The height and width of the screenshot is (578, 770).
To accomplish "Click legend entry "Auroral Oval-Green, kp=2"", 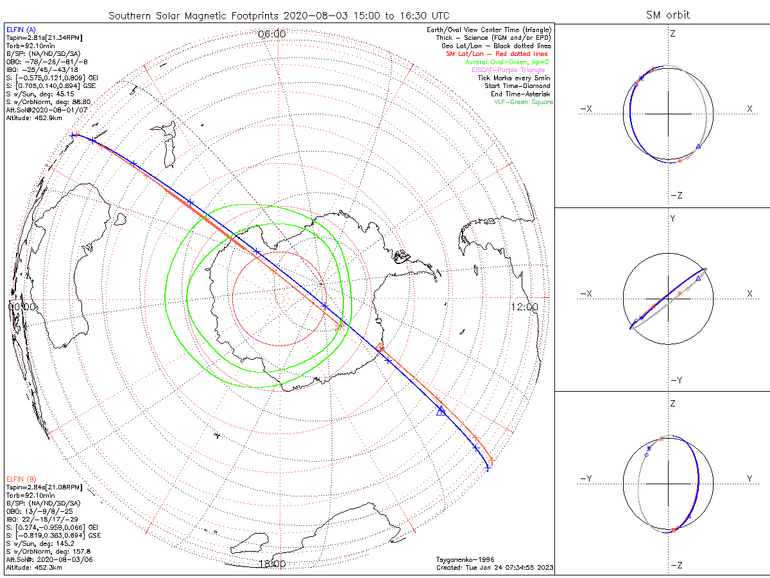I will pyautogui.click(x=507, y=62).
